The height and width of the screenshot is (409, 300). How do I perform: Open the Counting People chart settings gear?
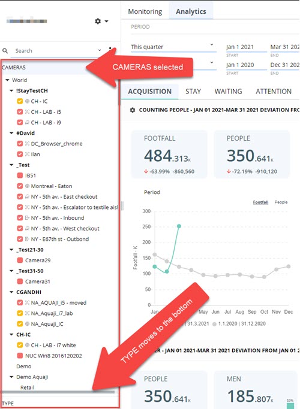pyautogui.click(x=133, y=110)
